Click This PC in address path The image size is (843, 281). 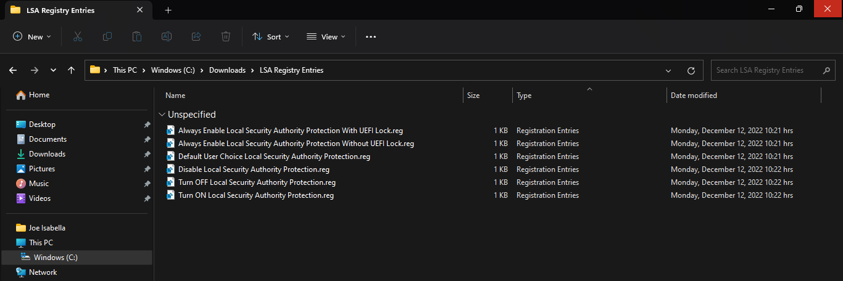[125, 70]
